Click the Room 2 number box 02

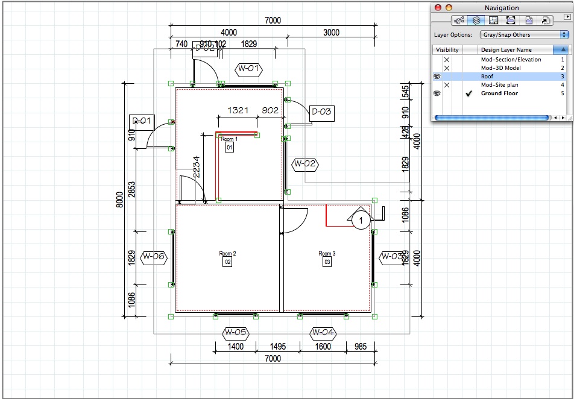(x=227, y=262)
